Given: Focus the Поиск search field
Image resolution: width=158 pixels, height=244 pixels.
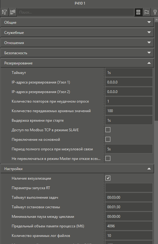Looking at the screenshot, I should coord(76,12).
